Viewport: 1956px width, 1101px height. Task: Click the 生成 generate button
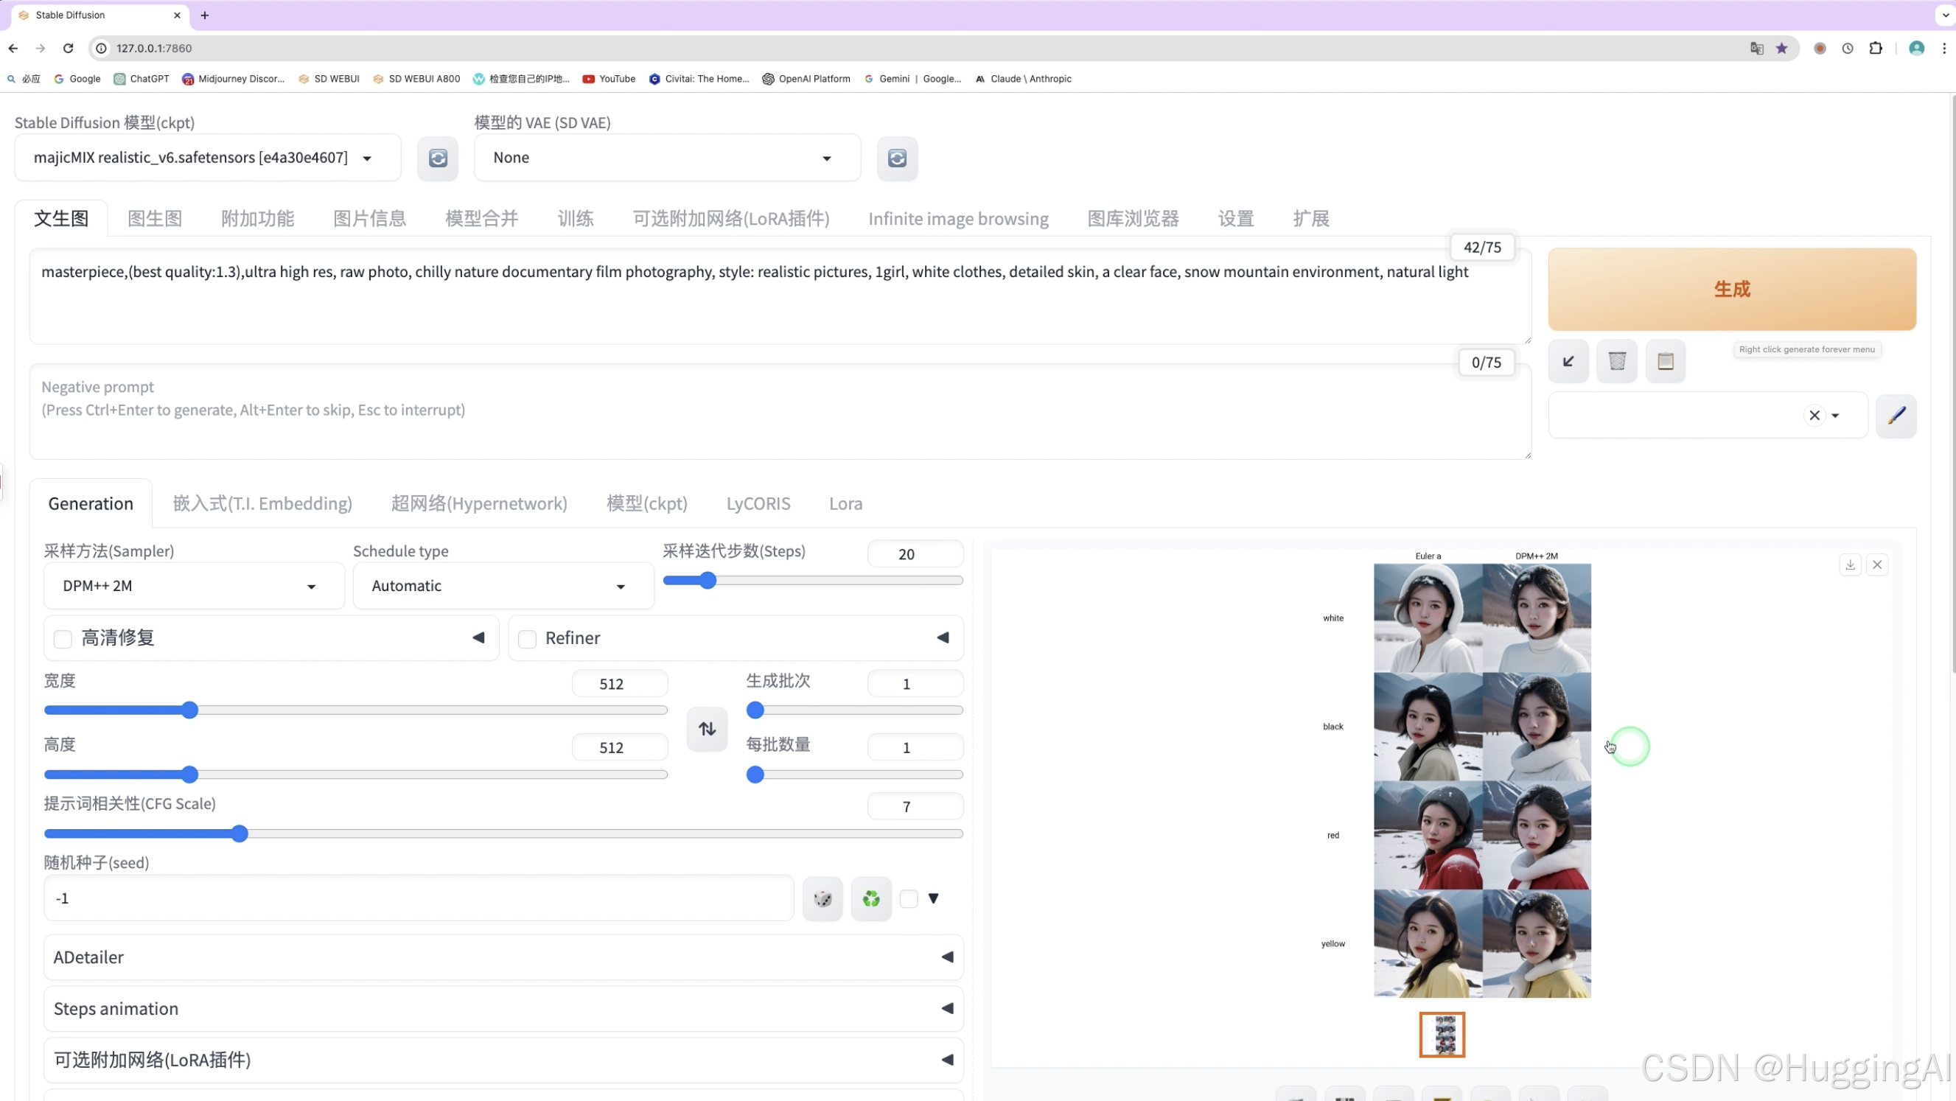click(x=1731, y=290)
